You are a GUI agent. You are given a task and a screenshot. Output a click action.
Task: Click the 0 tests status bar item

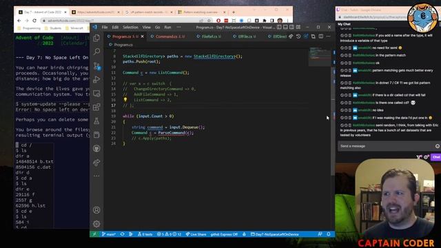coord(145,234)
